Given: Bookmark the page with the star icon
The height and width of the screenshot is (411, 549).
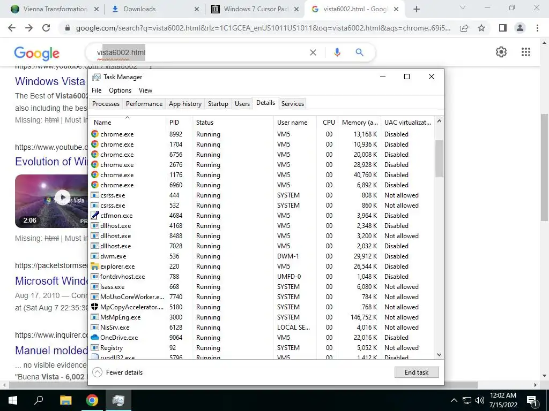Looking at the screenshot, I should (481, 28).
